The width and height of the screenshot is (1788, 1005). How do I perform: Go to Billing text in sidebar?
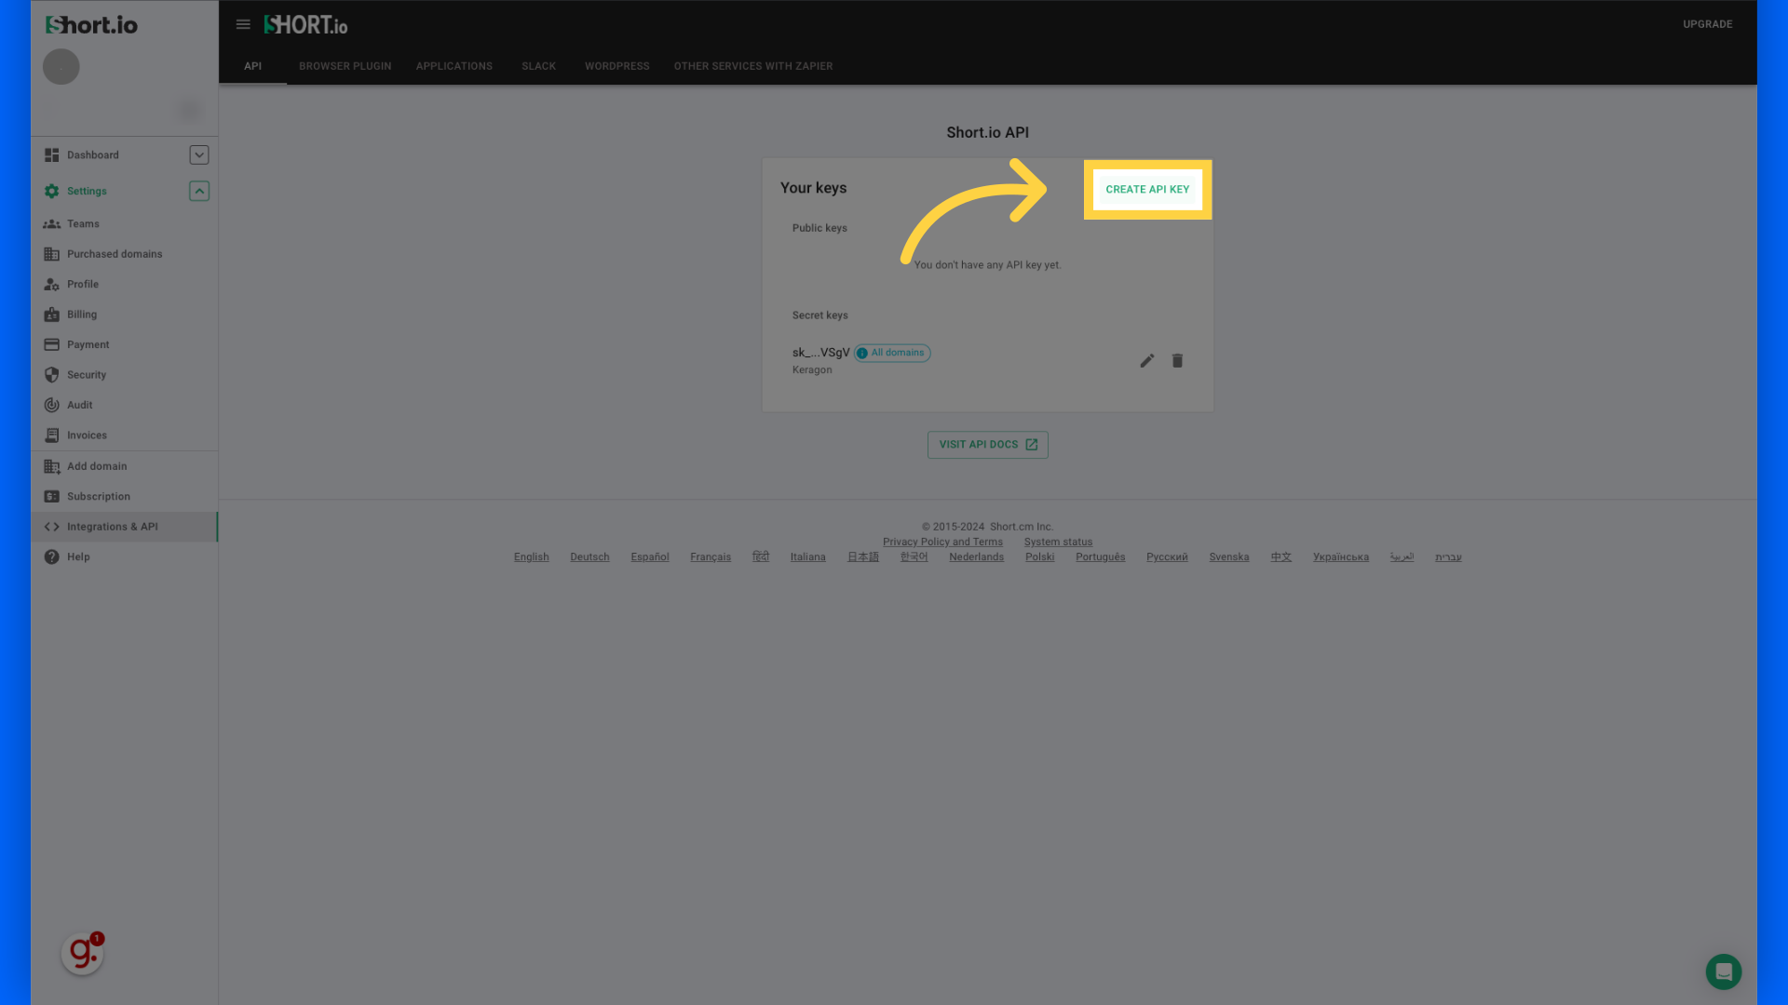(82, 315)
